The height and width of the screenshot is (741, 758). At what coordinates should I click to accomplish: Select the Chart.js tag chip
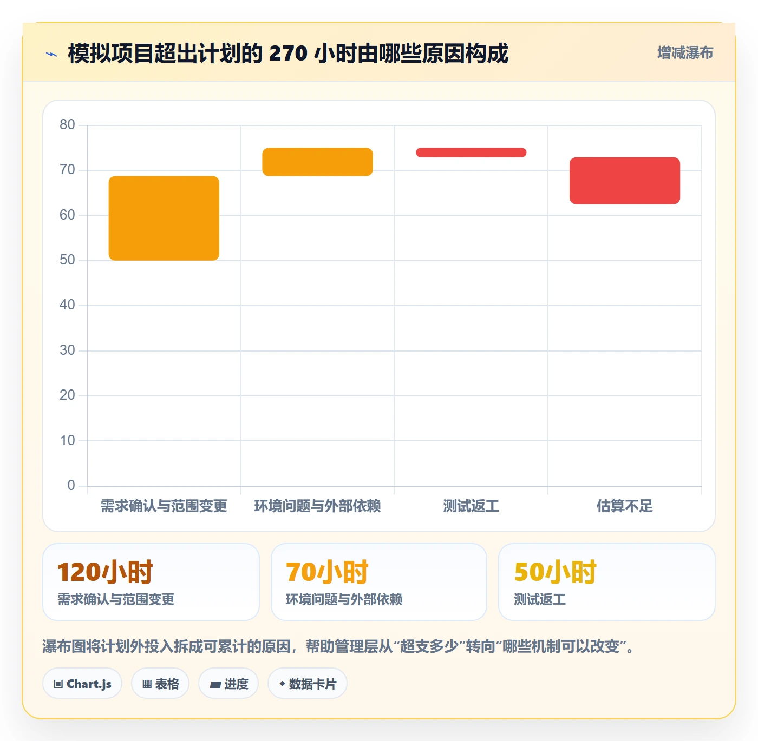[82, 684]
